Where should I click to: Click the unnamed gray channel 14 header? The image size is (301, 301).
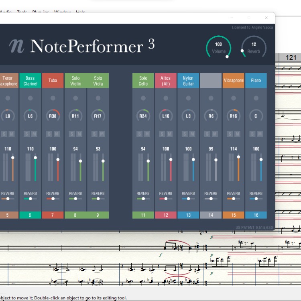(211, 81)
